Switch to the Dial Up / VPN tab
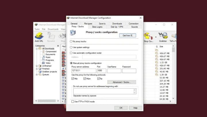 click(x=117, y=27)
